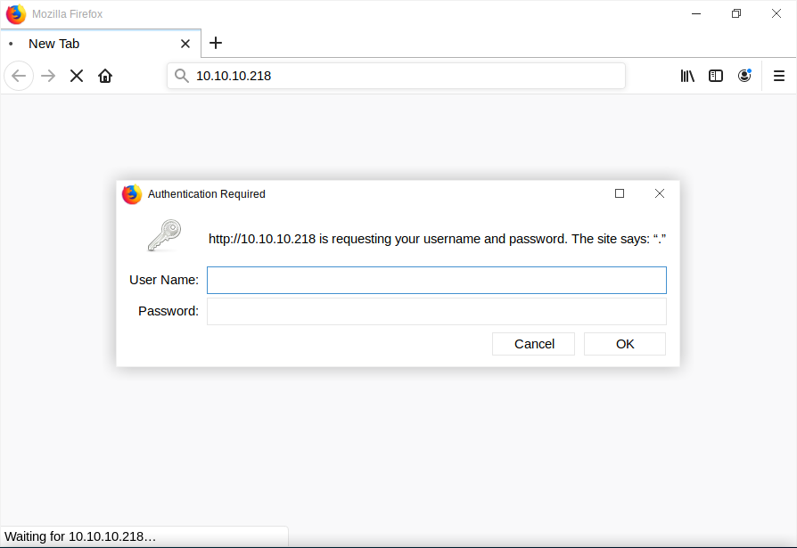Stop loading the page
This screenshot has height=548, width=797.
(x=77, y=76)
